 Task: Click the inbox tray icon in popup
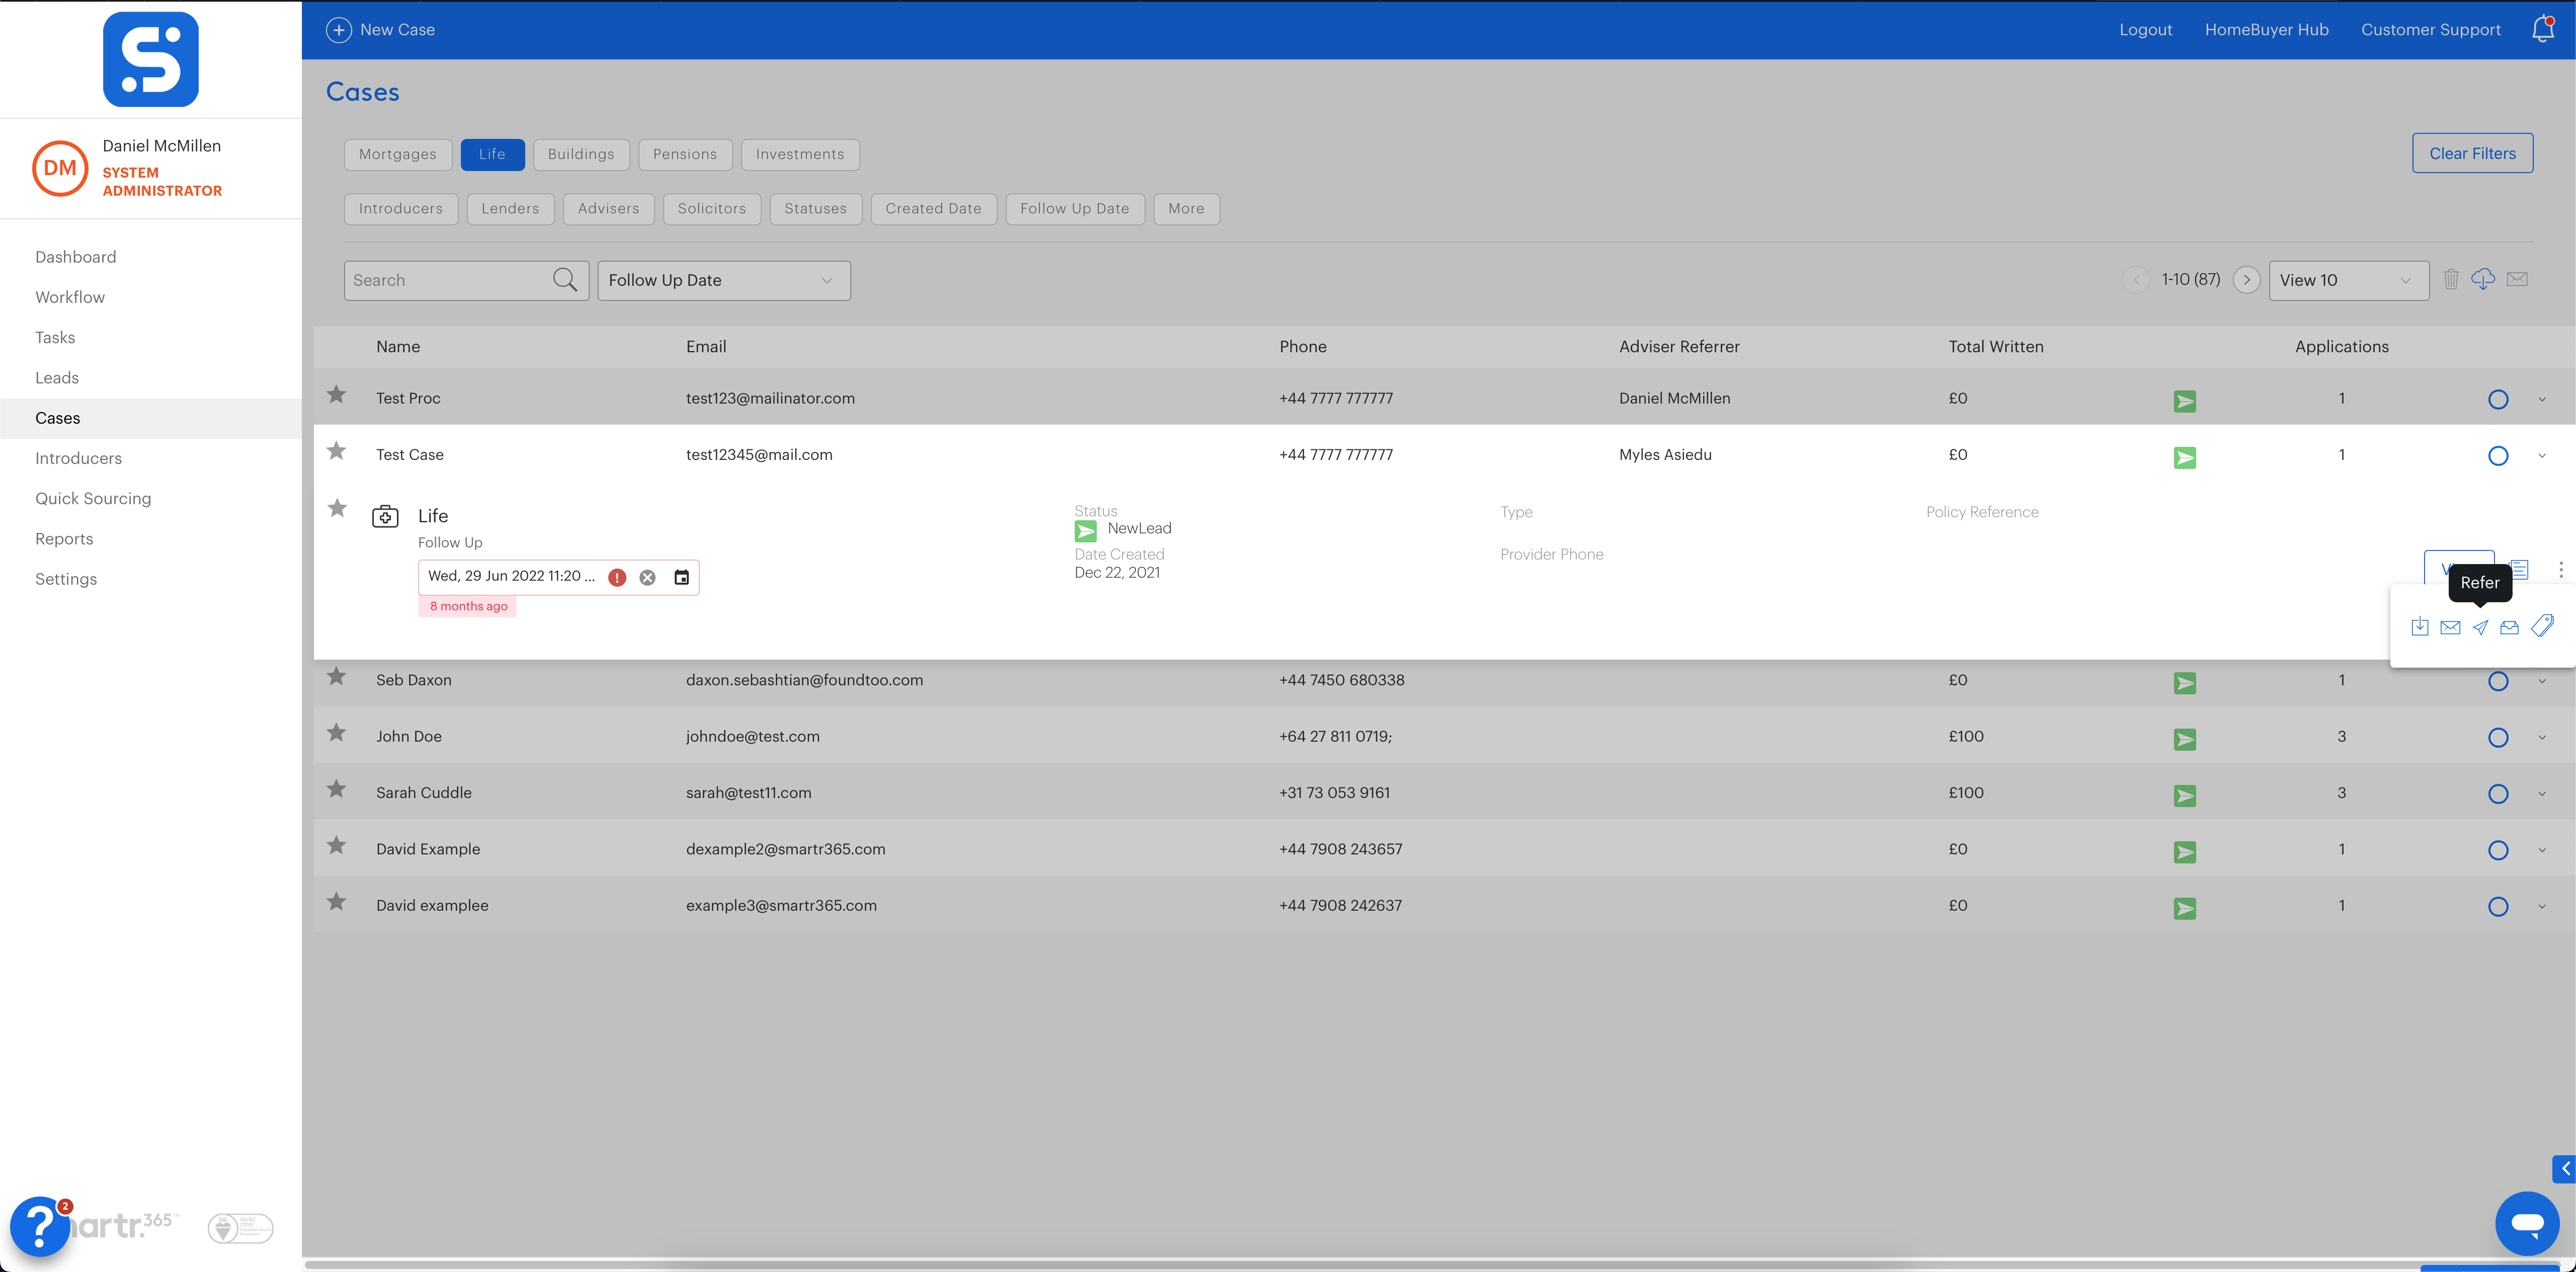(2509, 627)
